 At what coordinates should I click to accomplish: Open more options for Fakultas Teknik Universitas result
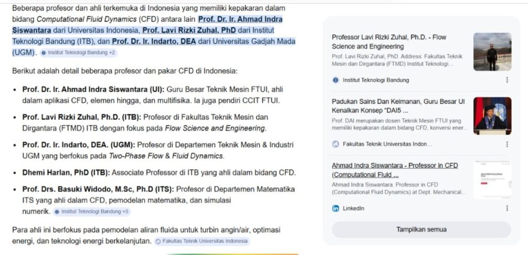(x=507, y=144)
